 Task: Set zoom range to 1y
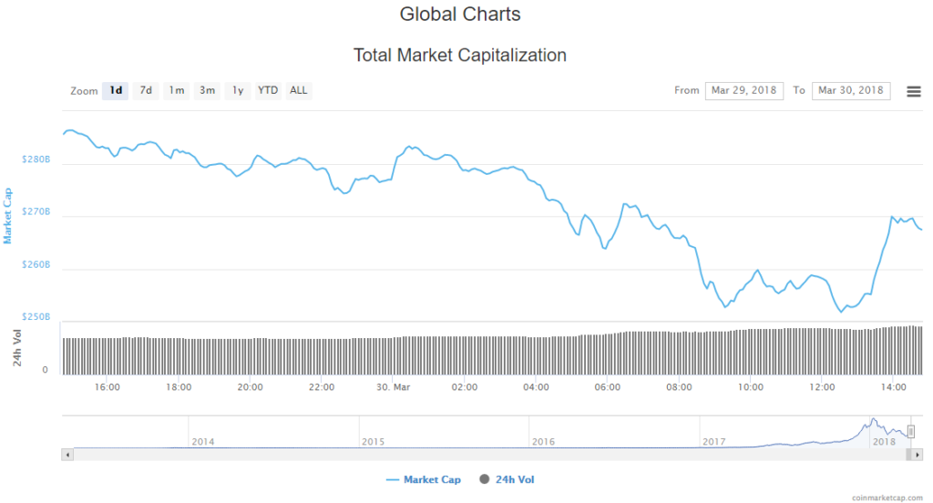pyautogui.click(x=238, y=90)
